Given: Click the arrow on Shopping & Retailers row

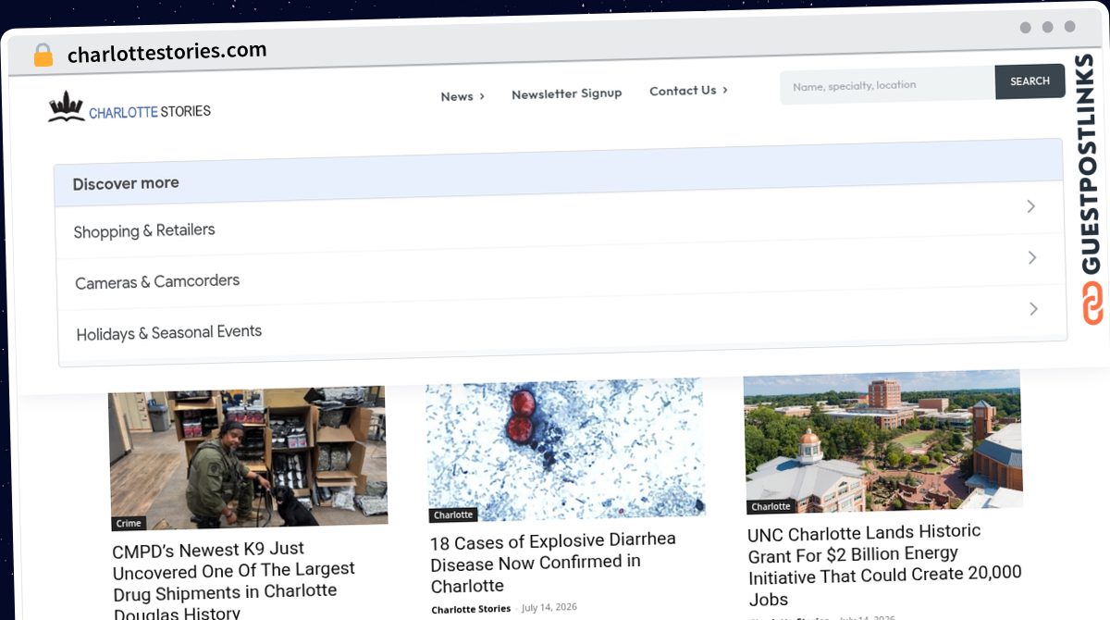Looking at the screenshot, I should 1030,206.
